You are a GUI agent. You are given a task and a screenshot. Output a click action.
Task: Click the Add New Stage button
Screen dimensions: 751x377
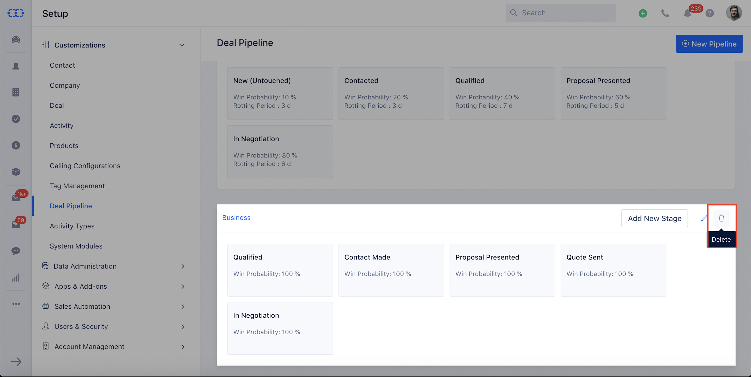[655, 218]
